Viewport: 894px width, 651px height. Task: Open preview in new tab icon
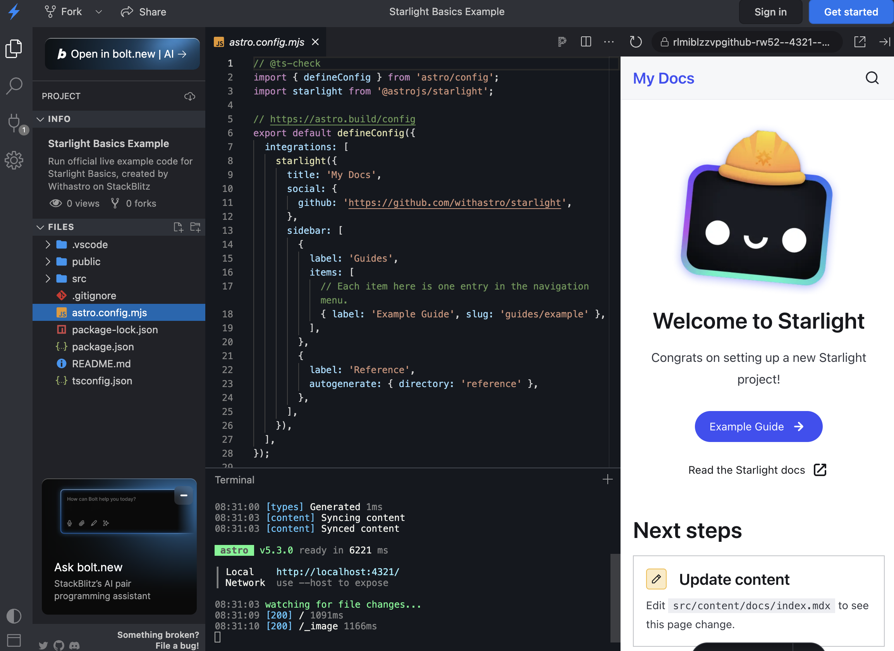coord(860,42)
